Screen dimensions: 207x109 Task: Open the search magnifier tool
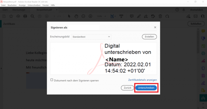click(32, 16)
